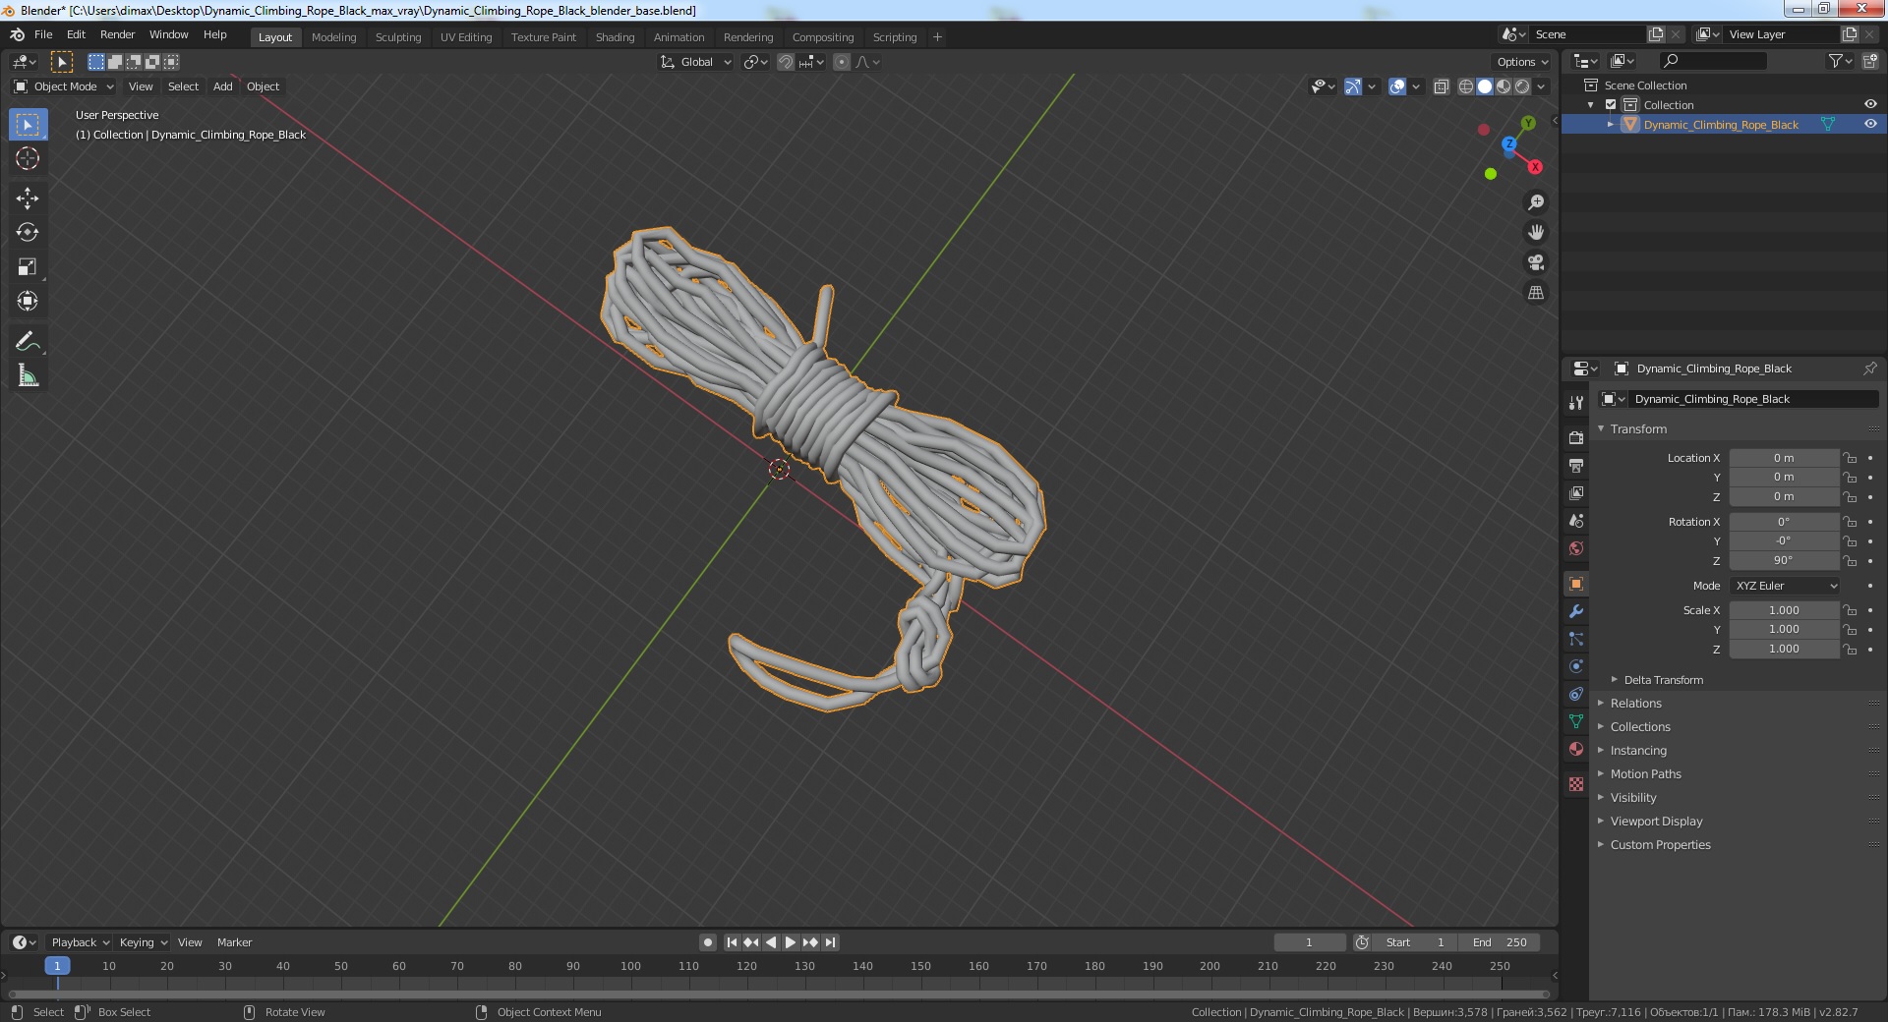Uncheck the Collection exclude checkbox

(x=1611, y=104)
